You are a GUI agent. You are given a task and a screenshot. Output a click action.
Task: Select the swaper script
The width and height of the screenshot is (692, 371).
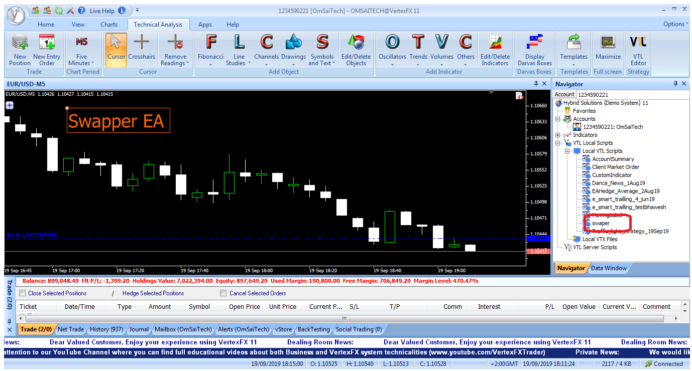601,223
